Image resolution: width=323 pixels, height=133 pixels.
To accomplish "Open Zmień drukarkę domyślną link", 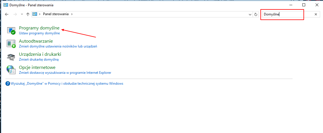I will point(39,59).
